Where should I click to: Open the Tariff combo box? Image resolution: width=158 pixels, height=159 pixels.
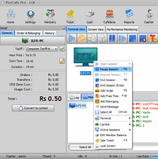pos(42,49)
